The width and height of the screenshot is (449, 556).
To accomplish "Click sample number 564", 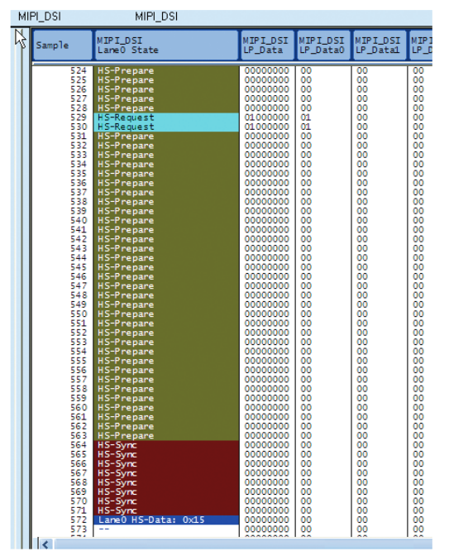I will [79, 445].
